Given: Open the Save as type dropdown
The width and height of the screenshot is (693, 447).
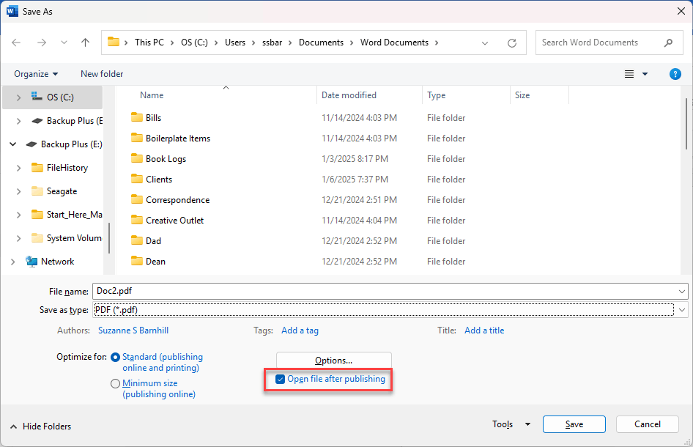Looking at the screenshot, I should [681, 310].
